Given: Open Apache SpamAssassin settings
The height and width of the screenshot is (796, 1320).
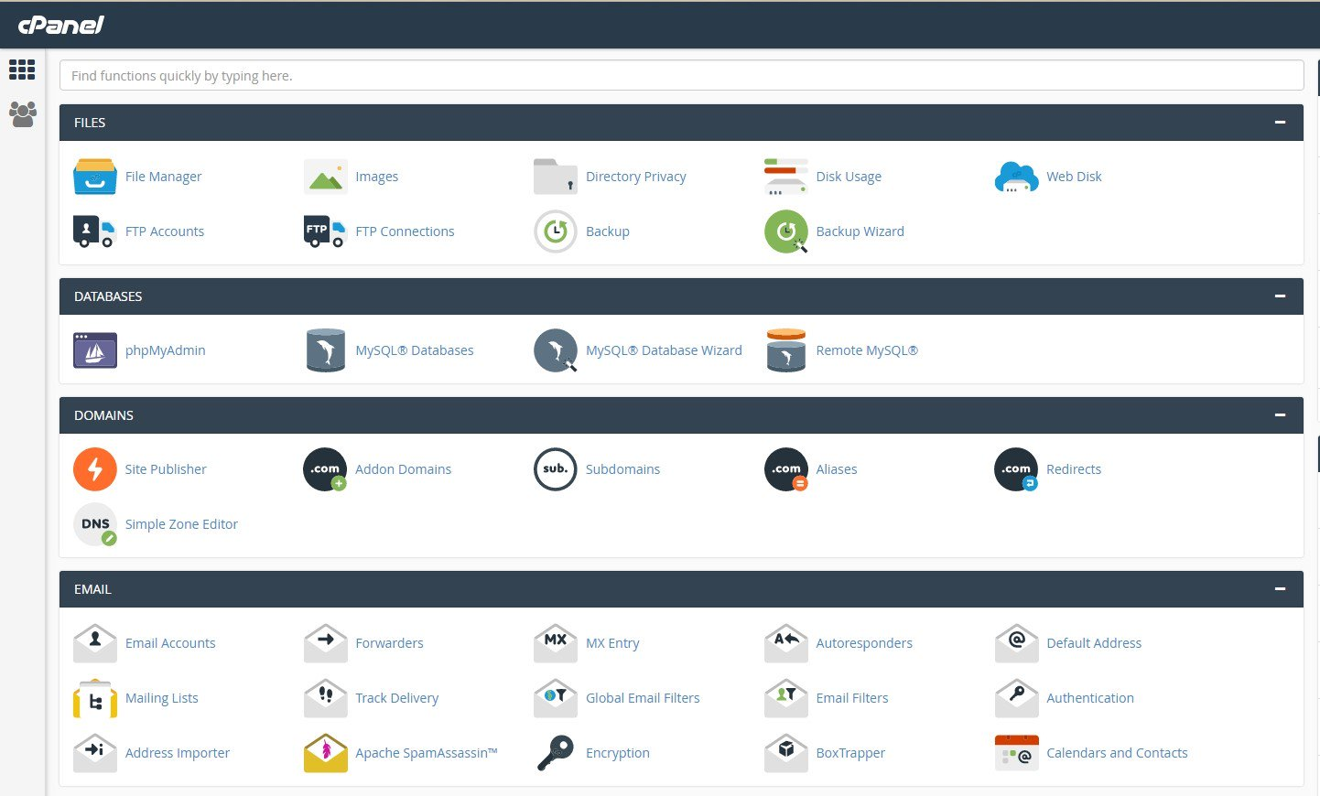Looking at the screenshot, I should (x=426, y=752).
